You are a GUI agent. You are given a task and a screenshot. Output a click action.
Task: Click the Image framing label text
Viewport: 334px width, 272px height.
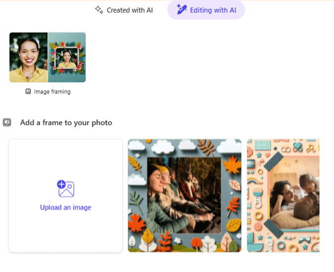click(x=52, y=92)
